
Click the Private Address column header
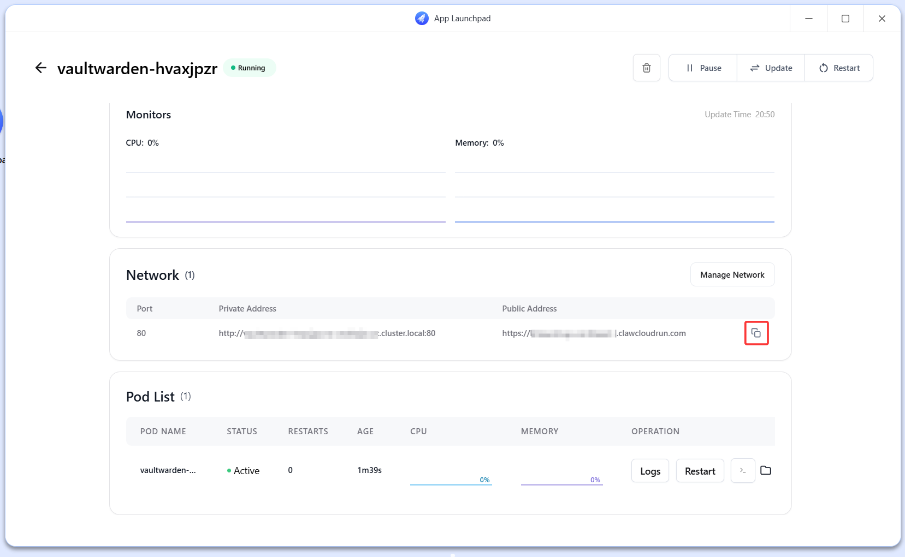click(247, 308)
